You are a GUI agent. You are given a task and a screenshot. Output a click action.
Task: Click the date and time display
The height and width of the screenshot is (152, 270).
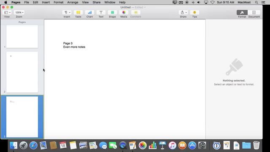click(226, 2)
